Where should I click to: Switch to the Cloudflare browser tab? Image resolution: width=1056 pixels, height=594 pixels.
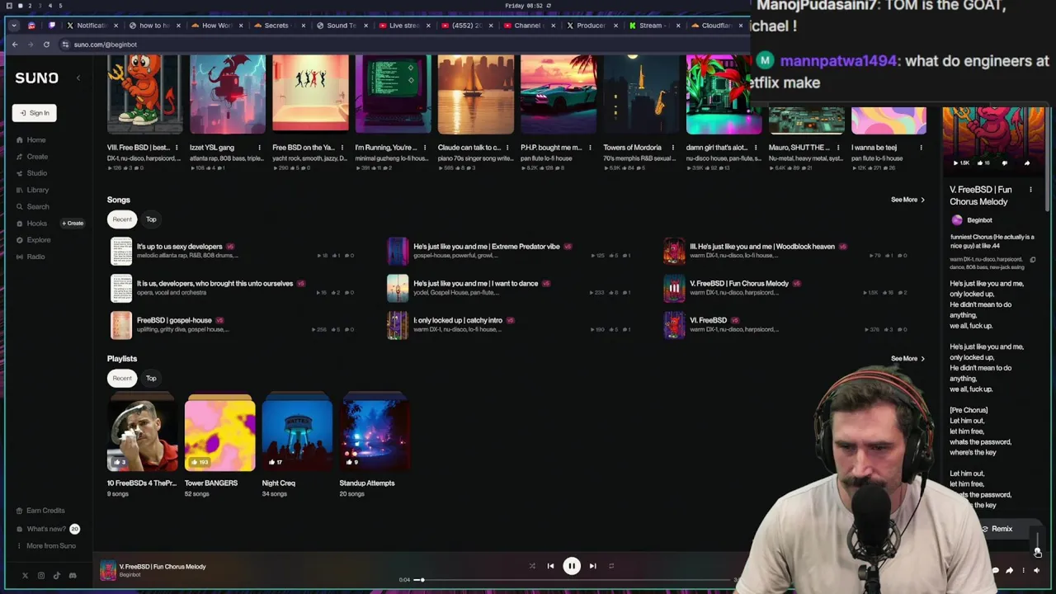715,26
